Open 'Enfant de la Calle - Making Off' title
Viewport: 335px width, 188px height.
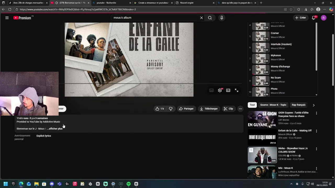pos(295,131)
